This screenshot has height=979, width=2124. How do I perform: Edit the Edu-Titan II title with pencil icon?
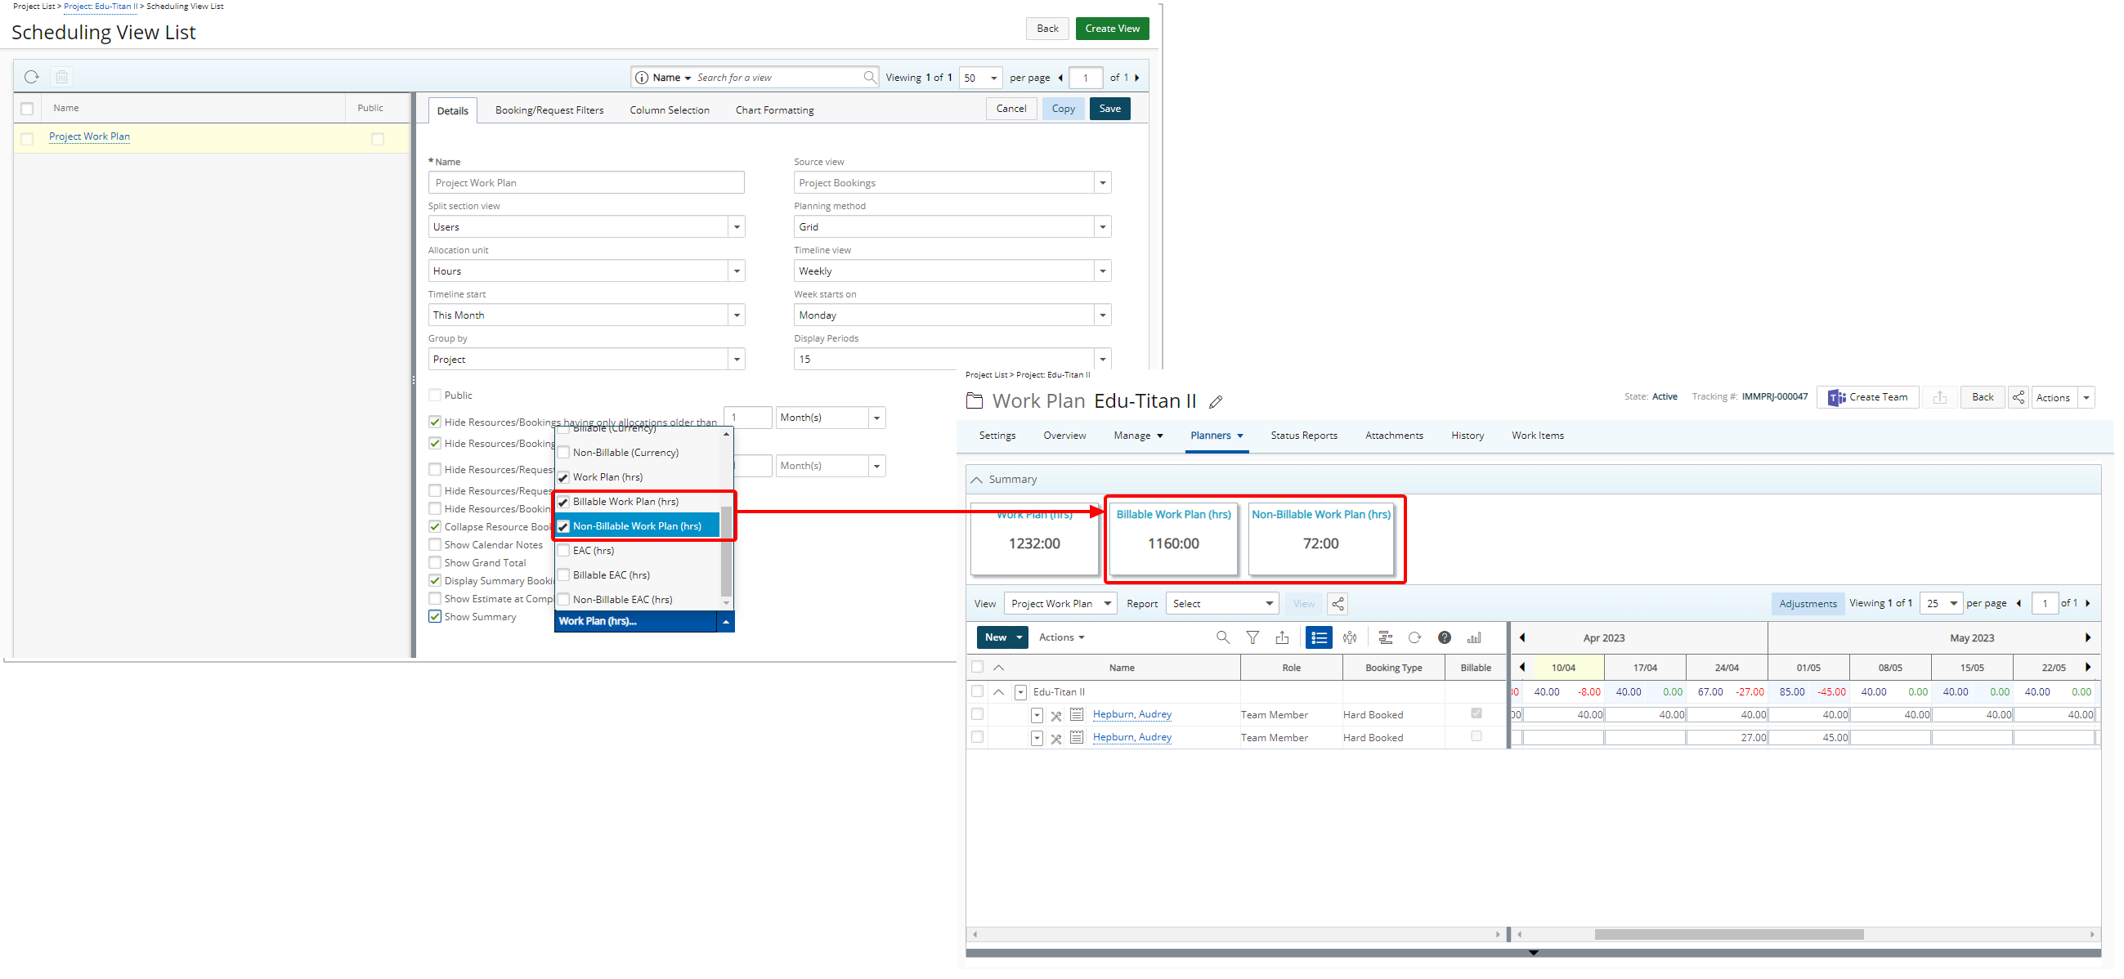point(1216,401)
